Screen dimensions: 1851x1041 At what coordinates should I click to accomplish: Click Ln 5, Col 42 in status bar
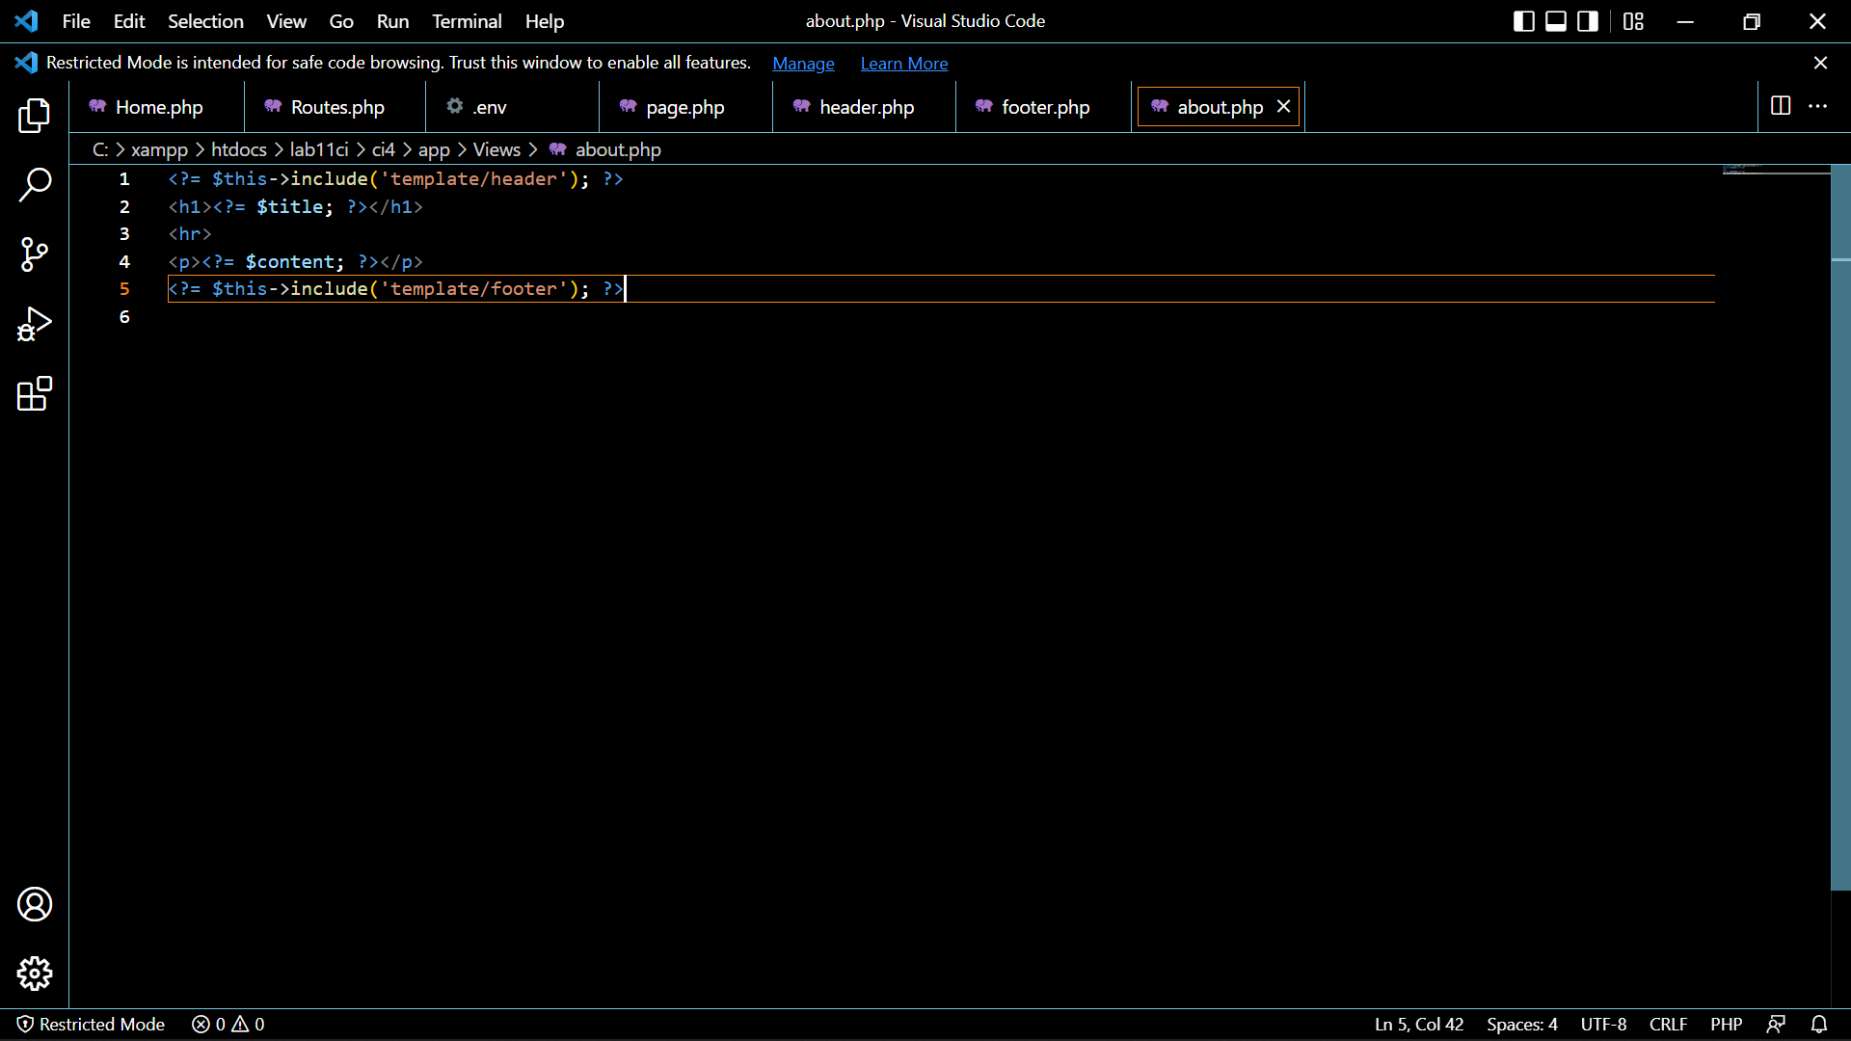(1417, 1024)
